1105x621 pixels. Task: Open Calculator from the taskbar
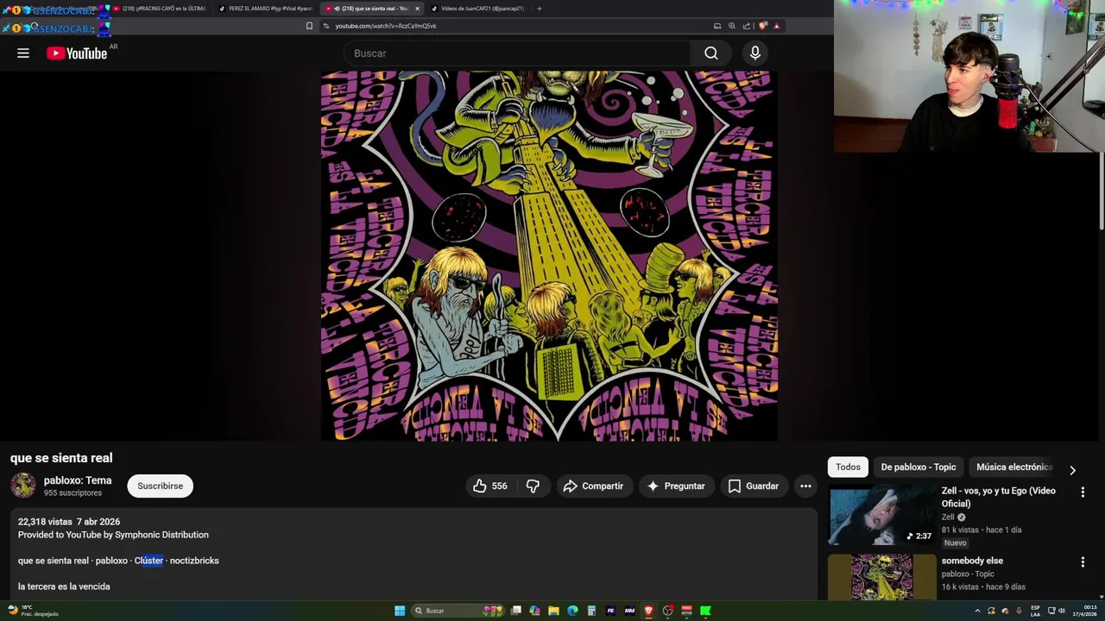pyautogui.click(x=591, y=611)
